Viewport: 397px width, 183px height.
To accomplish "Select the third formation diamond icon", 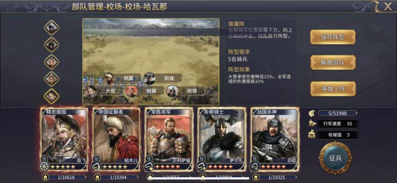I will tap(52, 62).
